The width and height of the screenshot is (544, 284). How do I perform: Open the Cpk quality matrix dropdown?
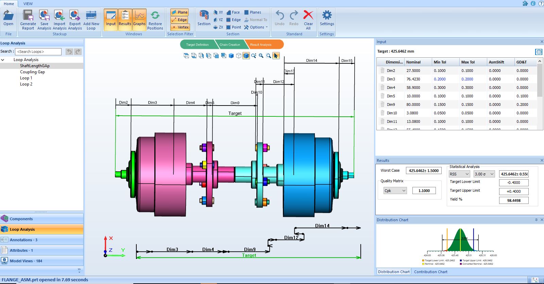click(395, 191)
